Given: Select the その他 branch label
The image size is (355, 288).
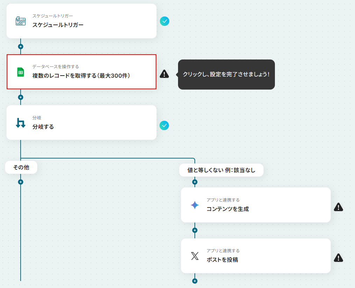Looking at the screenshot, I should click(21, 167).
